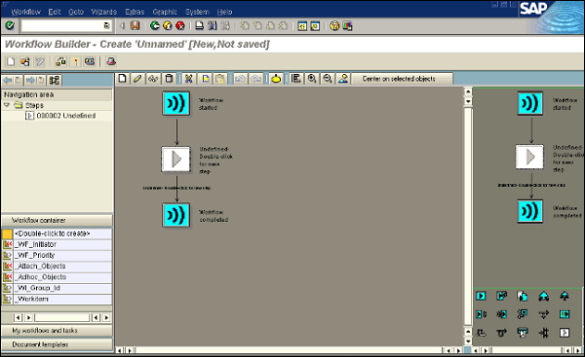The image size is (585, 357).
Task: Select the 000002 Undefined tree item
Action: tap(65, 116)
